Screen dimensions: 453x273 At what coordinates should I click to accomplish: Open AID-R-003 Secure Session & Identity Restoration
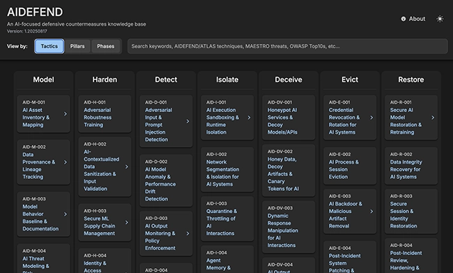(x=410, y=211)
